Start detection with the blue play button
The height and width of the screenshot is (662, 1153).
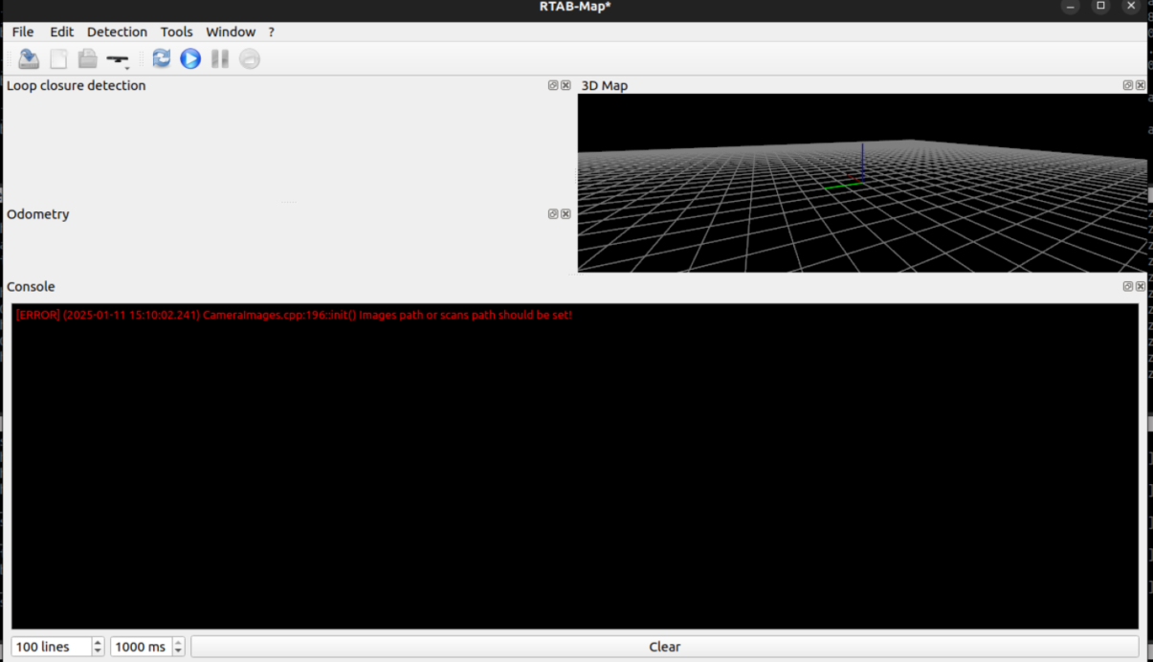[x=190, y=59]
